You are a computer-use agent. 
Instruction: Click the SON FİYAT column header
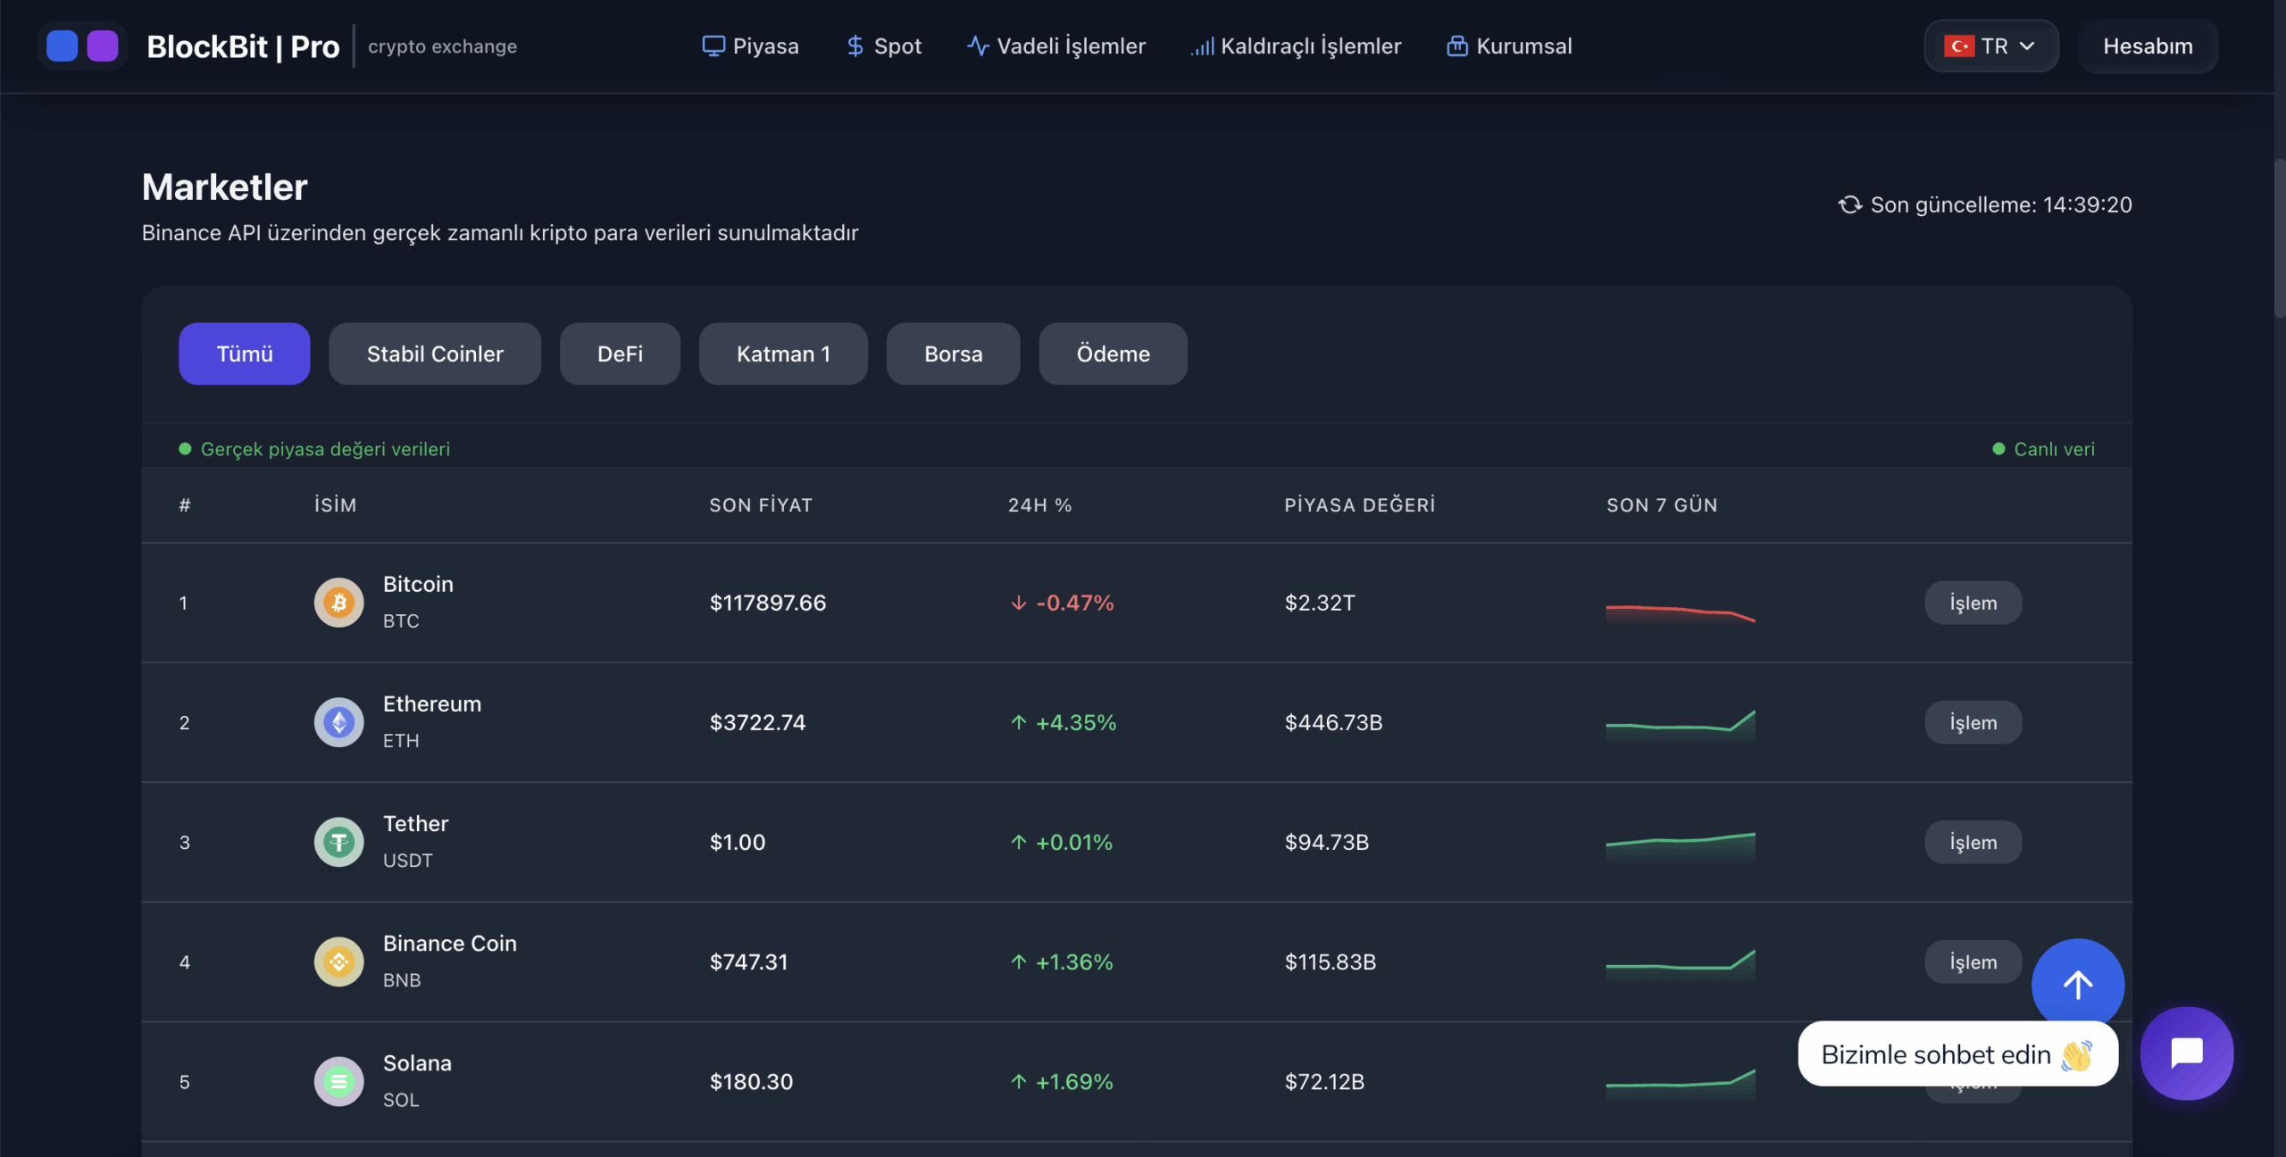click(x=761, y=505)
